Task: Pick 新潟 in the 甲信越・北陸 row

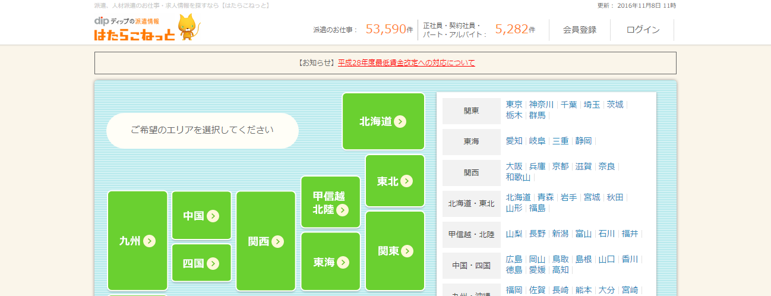Action: (x=560, y=234)
